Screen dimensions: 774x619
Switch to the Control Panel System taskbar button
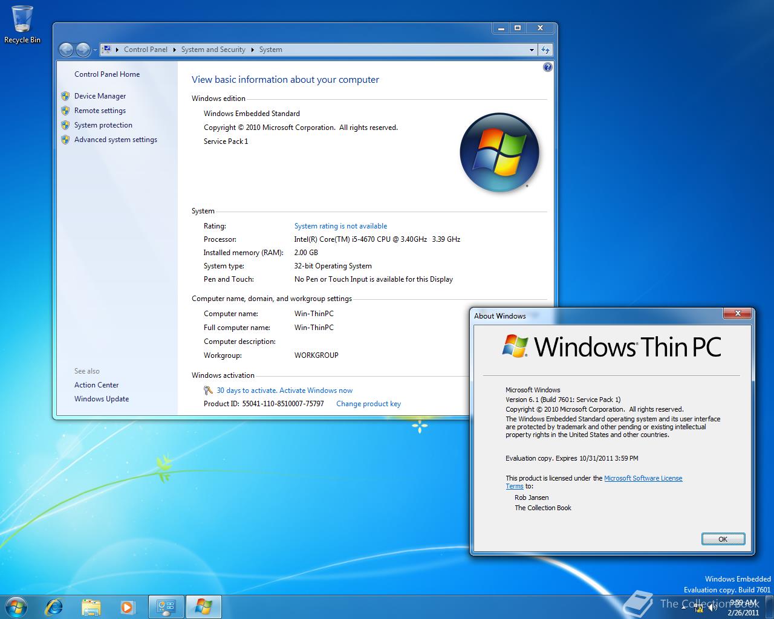coord(166,607)
